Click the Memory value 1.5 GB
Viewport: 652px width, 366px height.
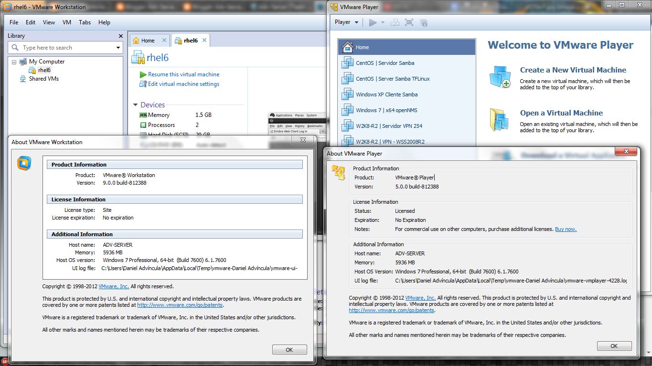pos(203,115)
